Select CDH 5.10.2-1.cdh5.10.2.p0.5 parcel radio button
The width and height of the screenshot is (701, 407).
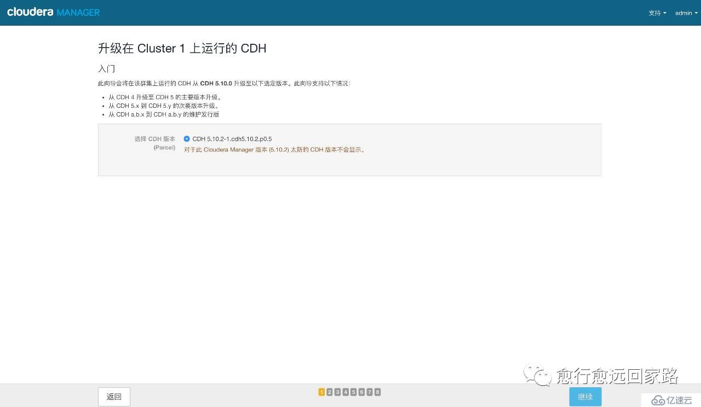pyautogui.click(x=187, y=139)
